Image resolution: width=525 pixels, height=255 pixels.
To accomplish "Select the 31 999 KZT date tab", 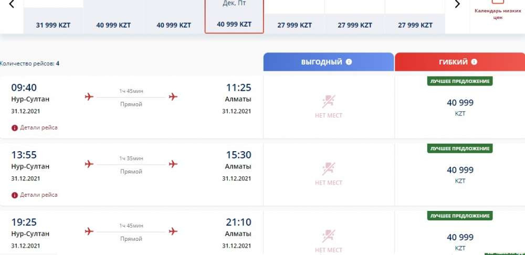I will (54, 25).
